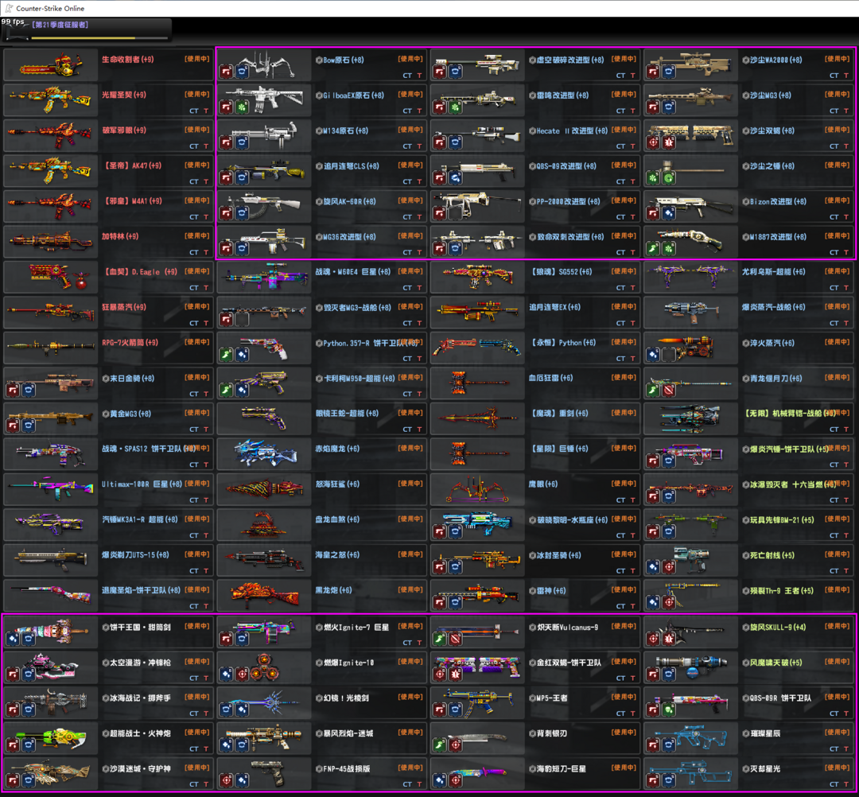Click the weapon name 【魔魂】重剑 (+6)
The width and height of the screenshot is (859, 797).
tap(558, 413)
